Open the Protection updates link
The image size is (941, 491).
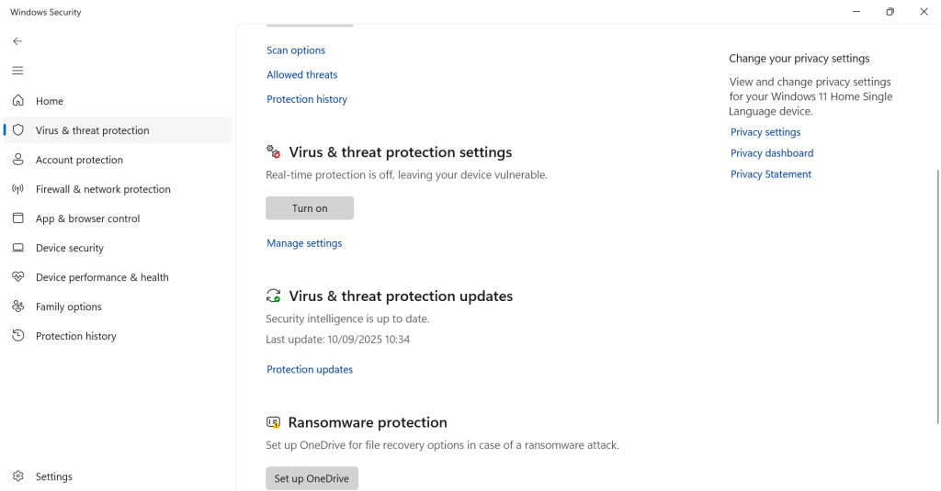coord(310,370)
